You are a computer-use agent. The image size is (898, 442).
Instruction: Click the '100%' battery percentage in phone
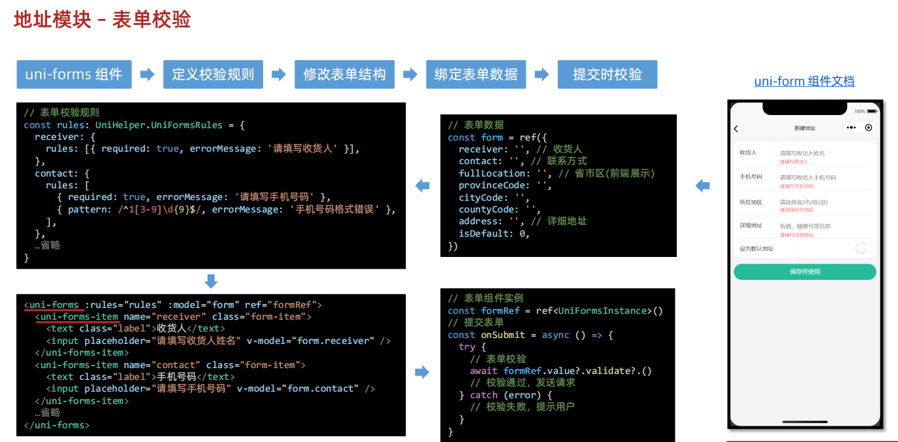pyautogui.click(x=859, y=111)
